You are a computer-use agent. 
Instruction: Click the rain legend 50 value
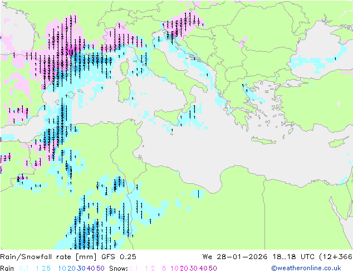(x=100, y=269)
